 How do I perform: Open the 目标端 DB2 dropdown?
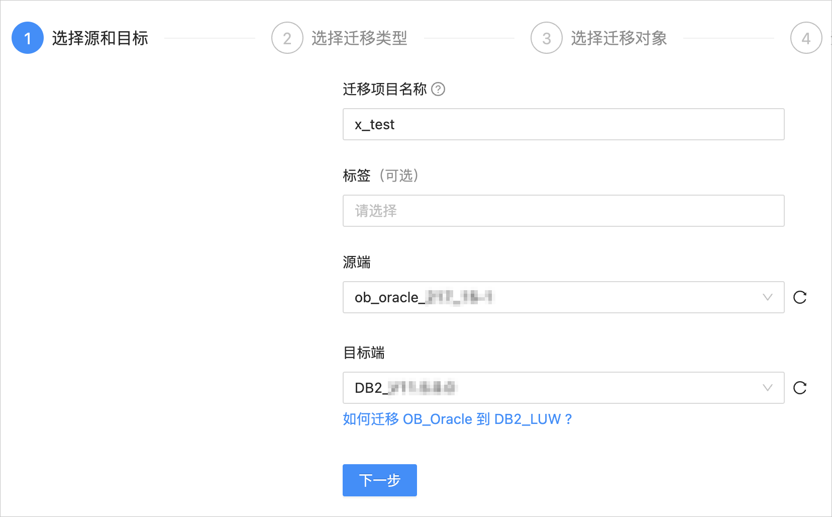coord(563,388)
